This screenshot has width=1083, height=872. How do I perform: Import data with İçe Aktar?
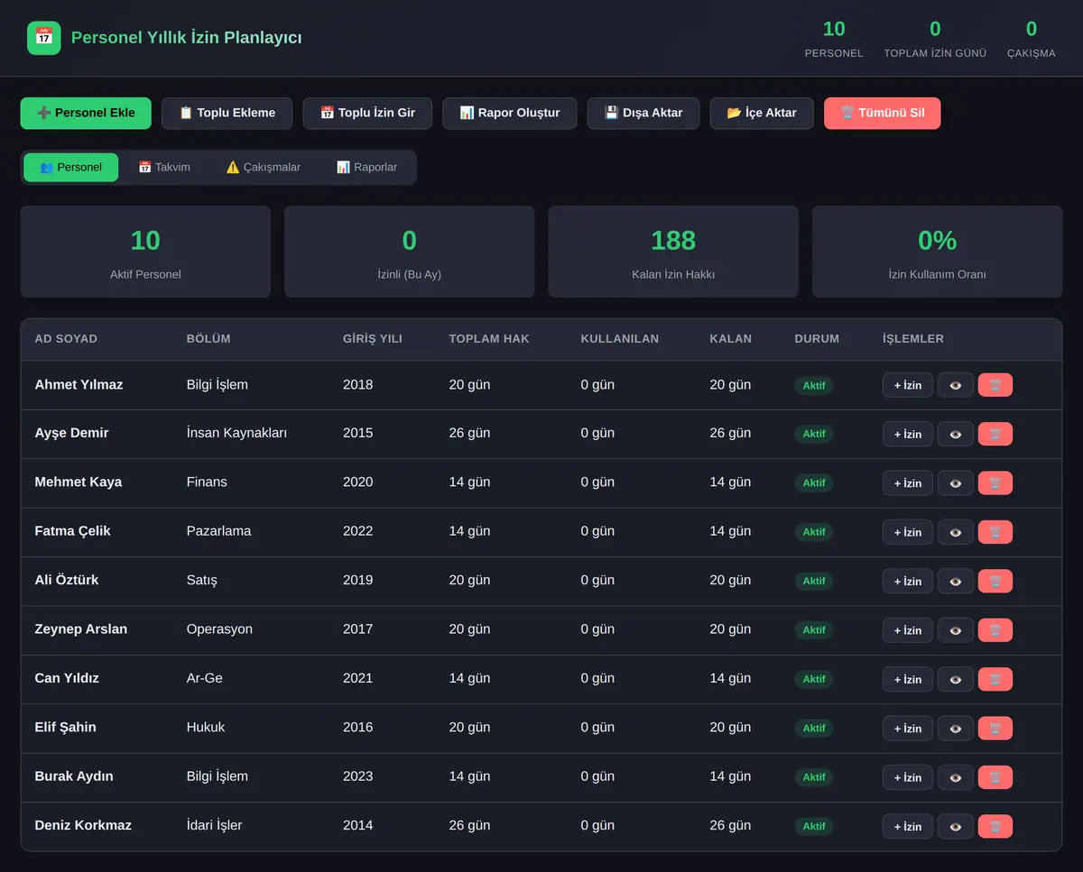(x=762, y=113)
